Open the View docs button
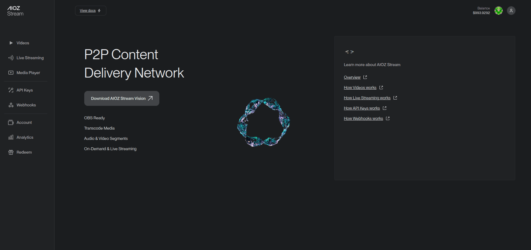Viewport: 531px width, 250px height. click(91, 11)
